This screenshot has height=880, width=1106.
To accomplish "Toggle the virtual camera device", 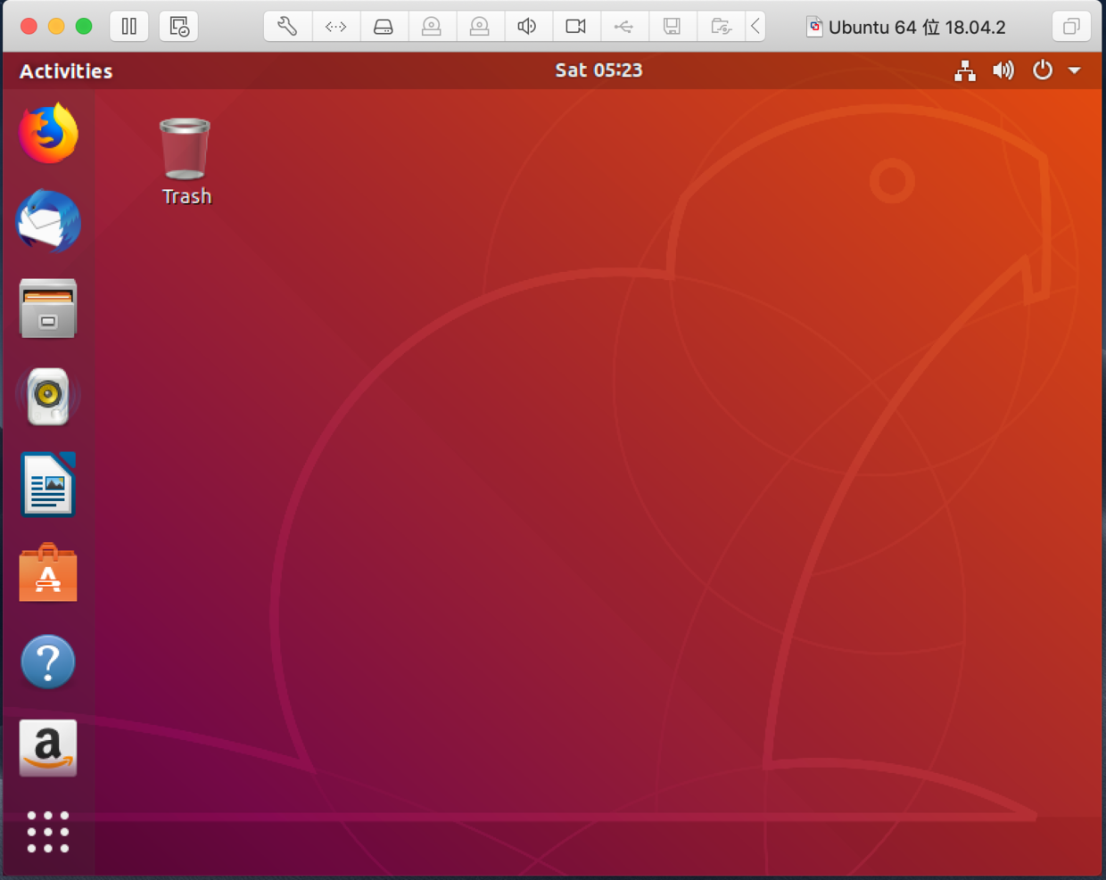I will point(576,27).
